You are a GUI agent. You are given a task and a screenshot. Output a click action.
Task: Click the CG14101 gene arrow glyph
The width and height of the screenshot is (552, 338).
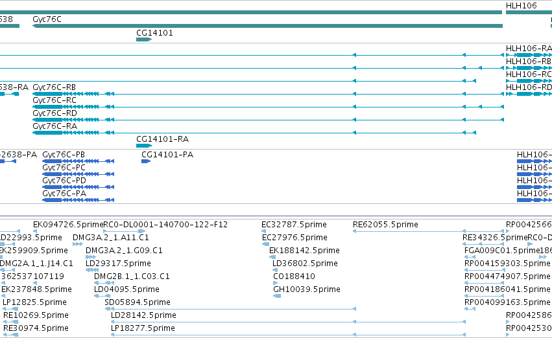point(144,39)
